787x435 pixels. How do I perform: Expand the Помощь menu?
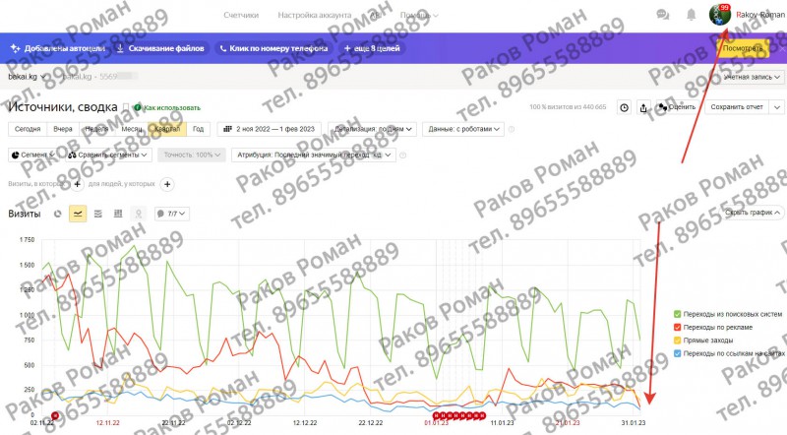[x=419, y=15]
